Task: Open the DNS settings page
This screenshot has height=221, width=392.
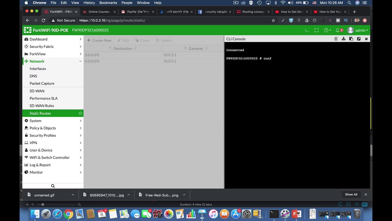Action: point(33,76)
